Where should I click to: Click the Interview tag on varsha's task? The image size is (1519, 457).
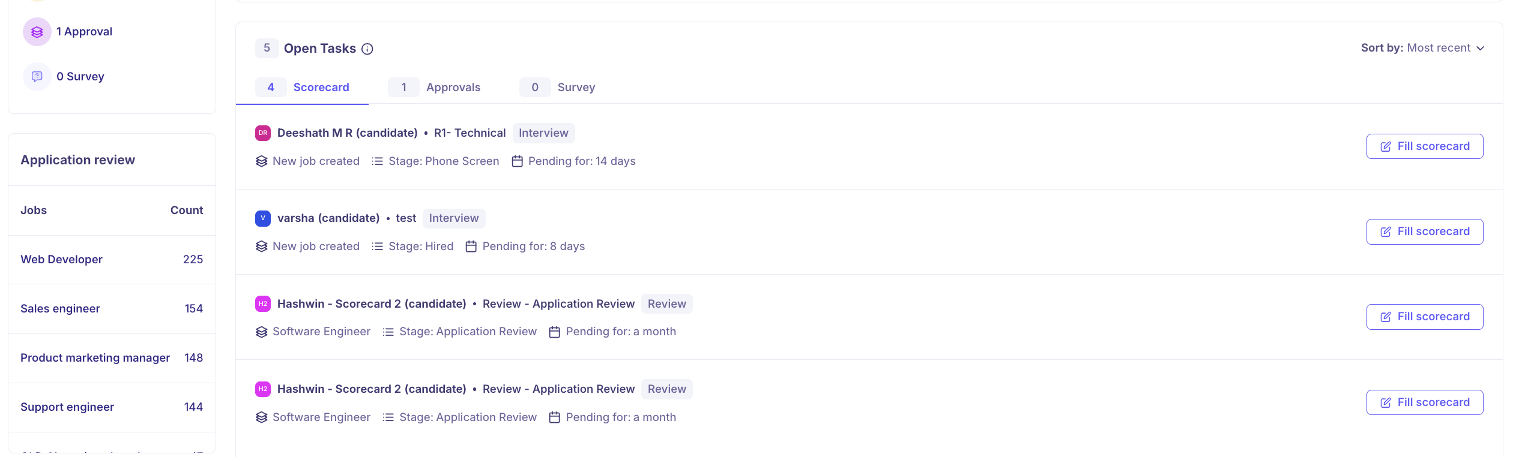(454, 218)
